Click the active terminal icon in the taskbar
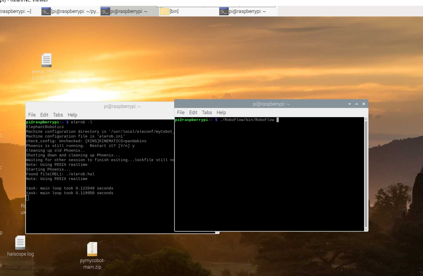423x276 pixels. coord(105,11)
